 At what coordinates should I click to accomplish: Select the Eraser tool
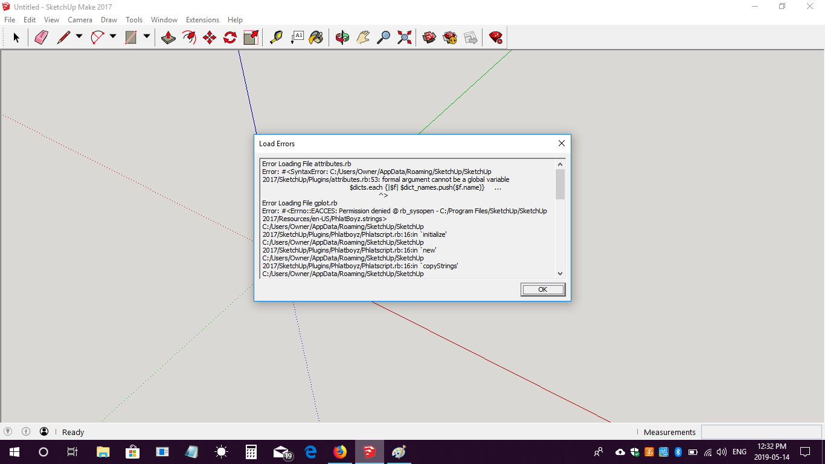(x=41, y=37)
